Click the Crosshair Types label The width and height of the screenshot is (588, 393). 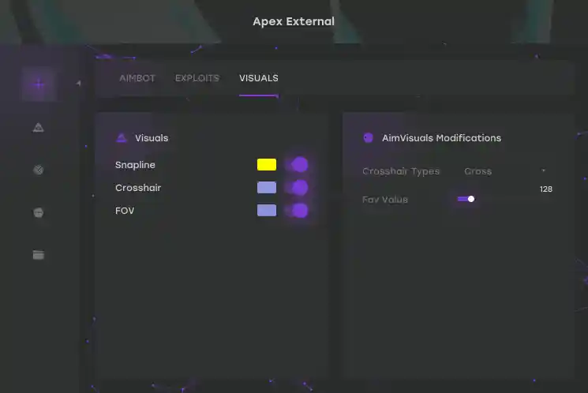point(401,171)
